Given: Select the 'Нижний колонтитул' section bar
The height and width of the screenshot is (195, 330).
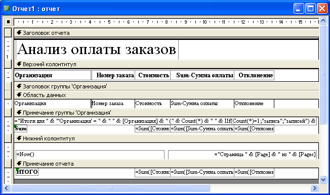Looking at the screenshot, I should coord(167,138).
